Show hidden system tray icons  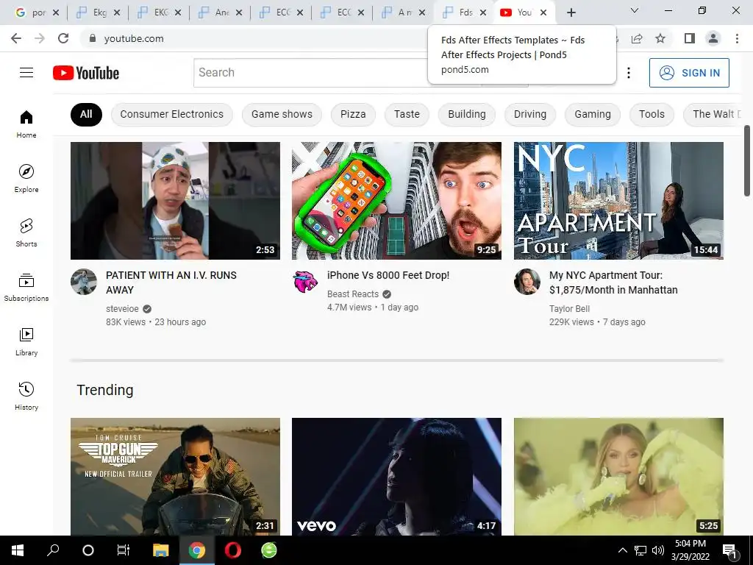pyautogui.click(x=622, y=550)
